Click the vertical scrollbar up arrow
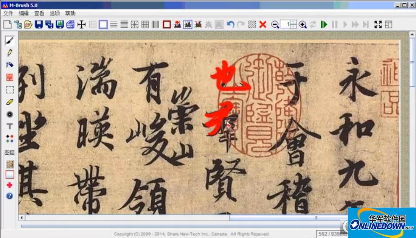Image resolution: width=416 pixels, height=238 pixels. pyautogui.click(x=412, y=34)
